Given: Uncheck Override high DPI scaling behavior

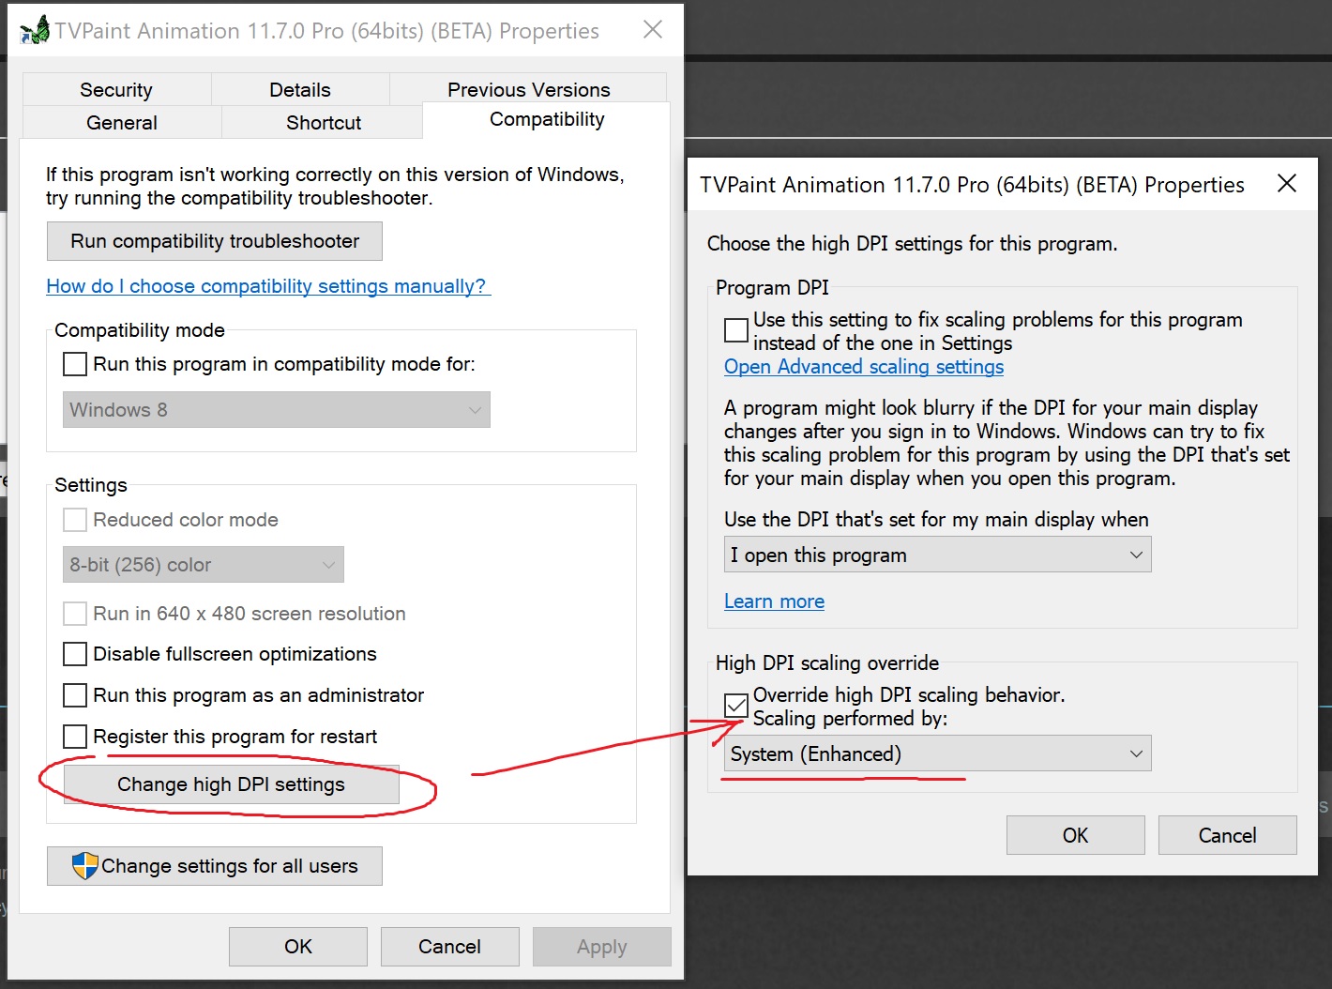Looking at the screenshot, I should click(736, 705).
